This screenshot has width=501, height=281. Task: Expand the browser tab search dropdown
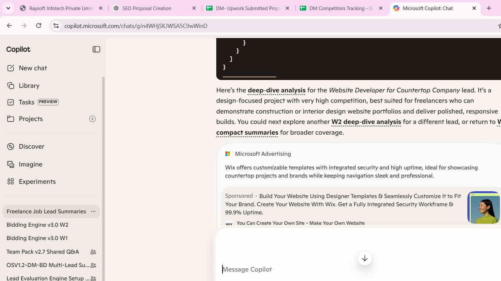pos(8,8)
